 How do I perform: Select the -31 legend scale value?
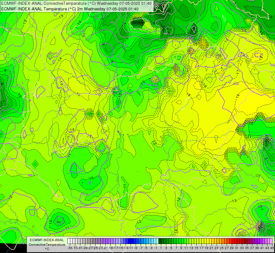coord(80,248)
